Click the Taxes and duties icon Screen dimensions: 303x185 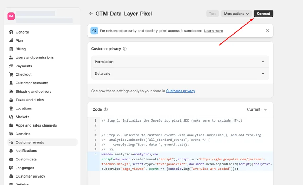tap(11, 100)
